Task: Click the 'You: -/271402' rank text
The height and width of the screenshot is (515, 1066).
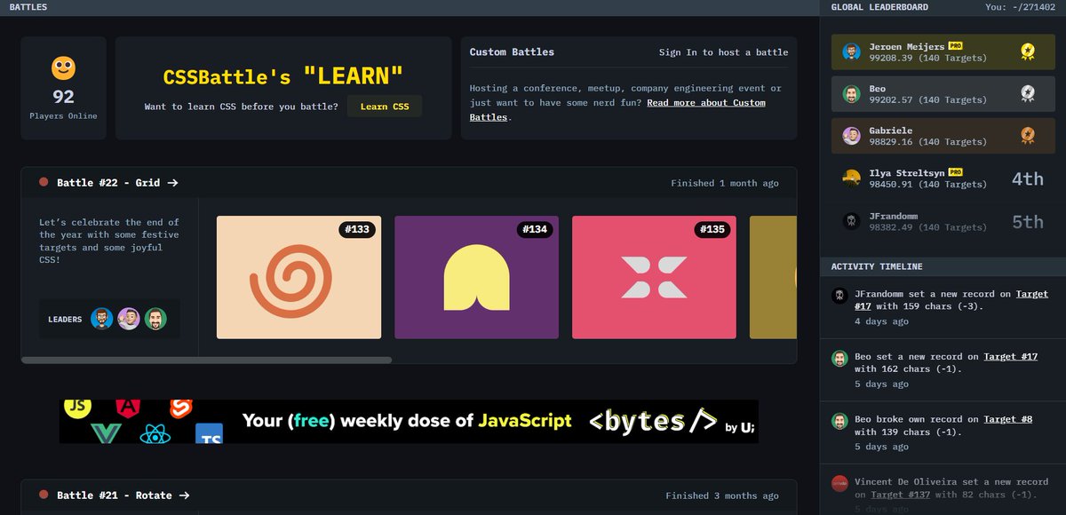Action: coord(1021,7)
